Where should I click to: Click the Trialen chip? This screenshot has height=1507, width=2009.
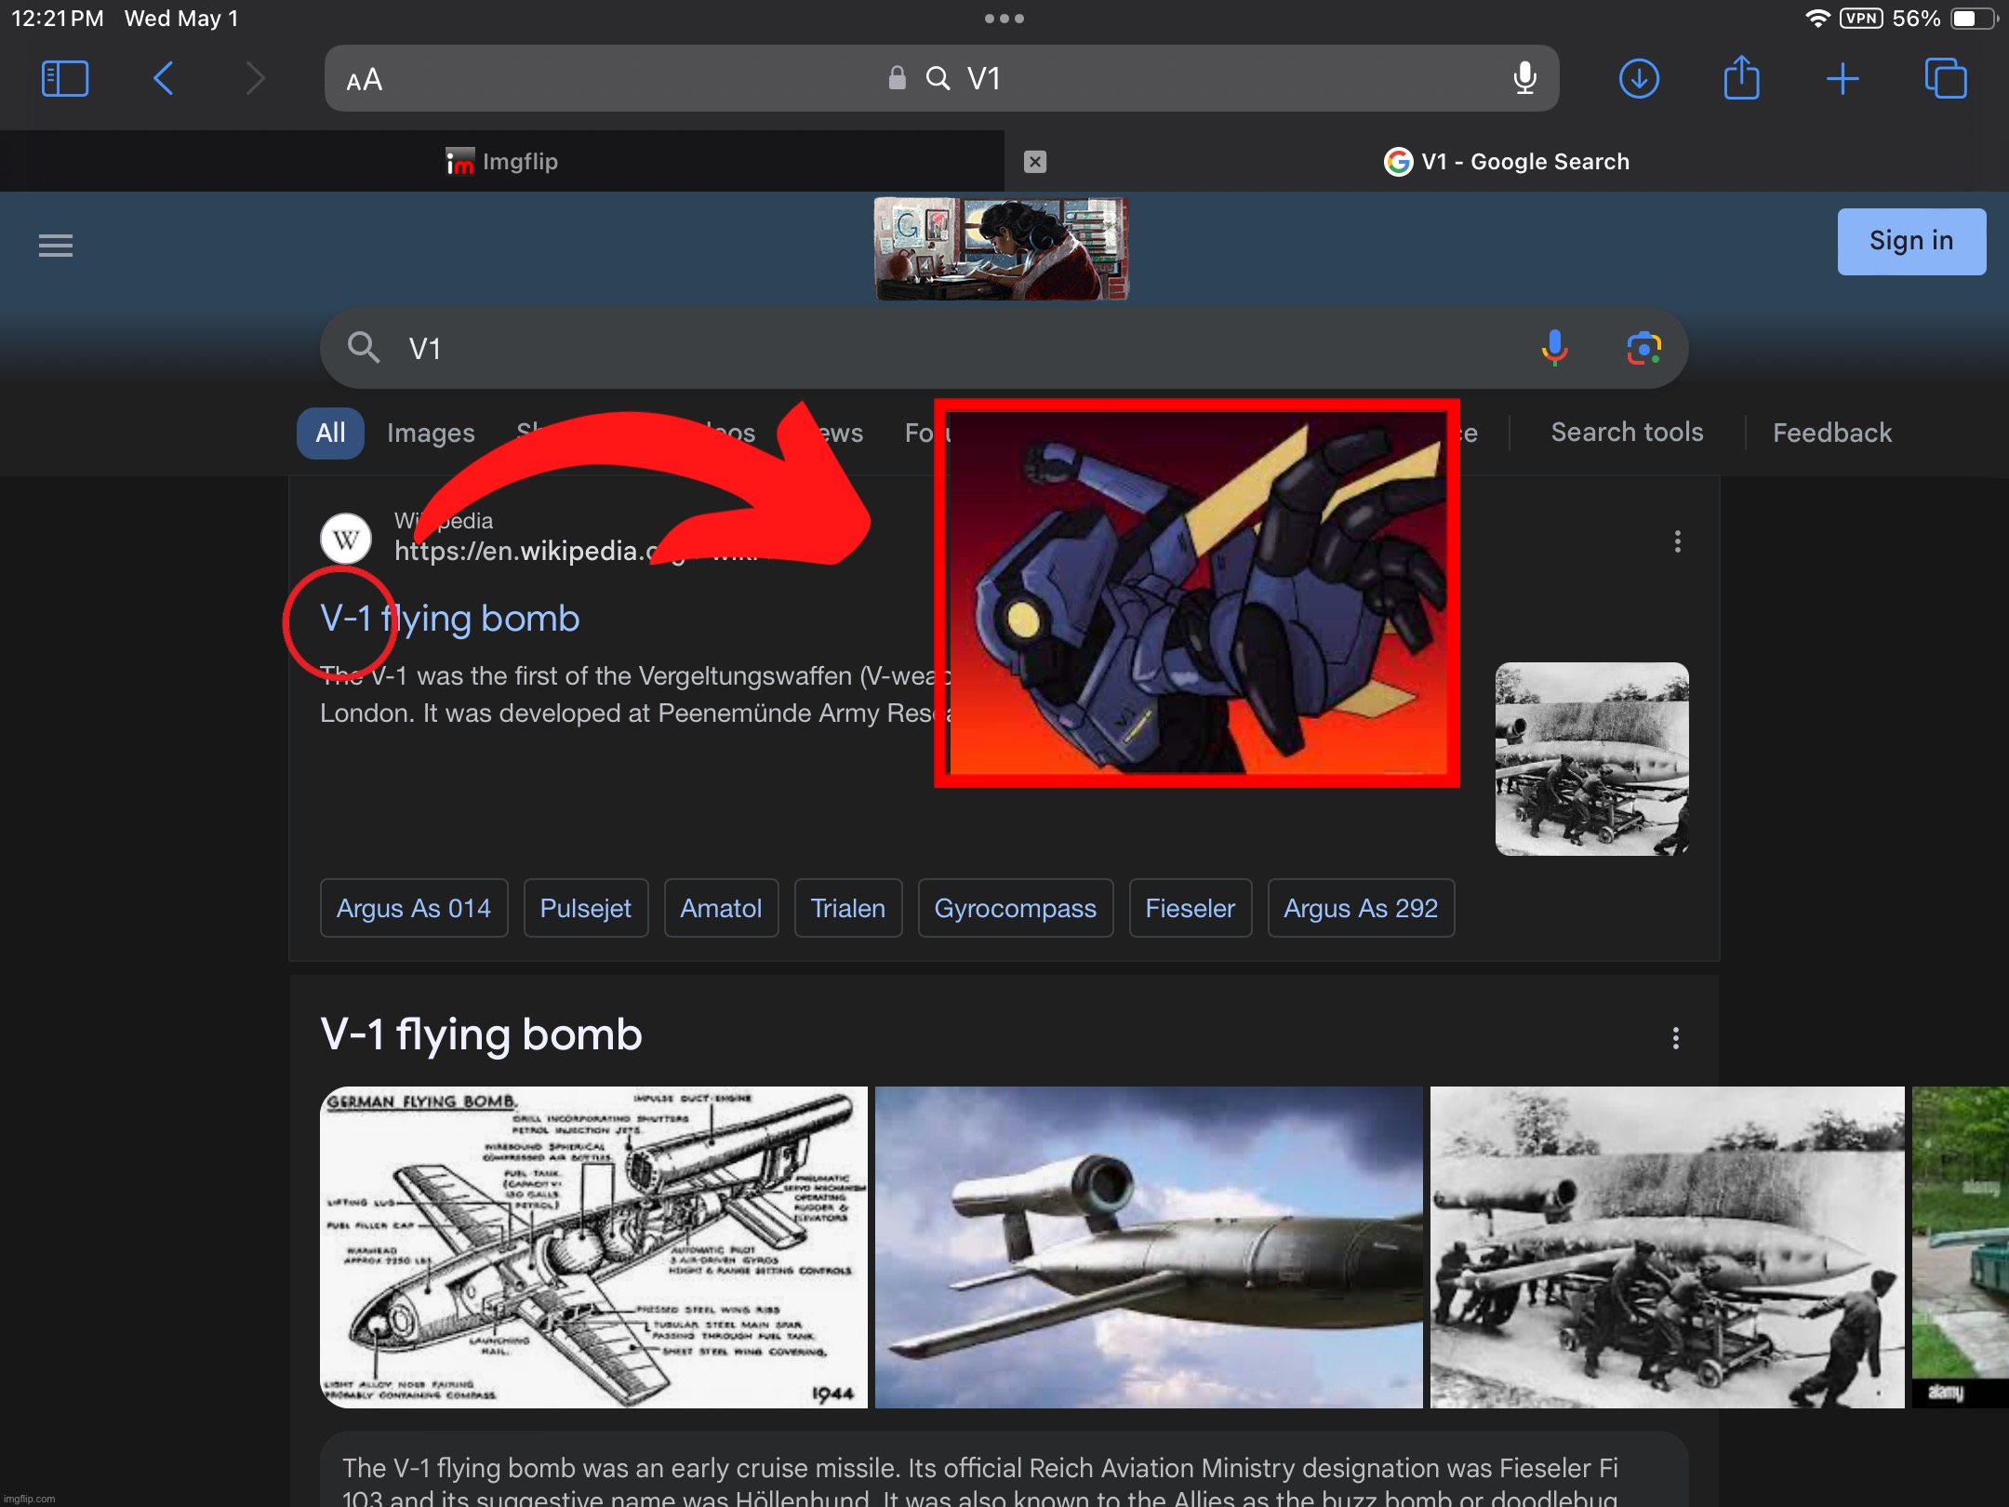(848, 908)
